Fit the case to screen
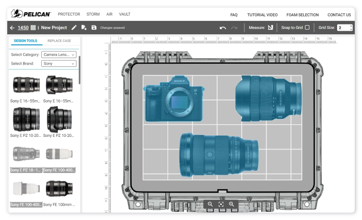This screenshot has height=220, width=362. pyautogui.click(x=221, y=204)
